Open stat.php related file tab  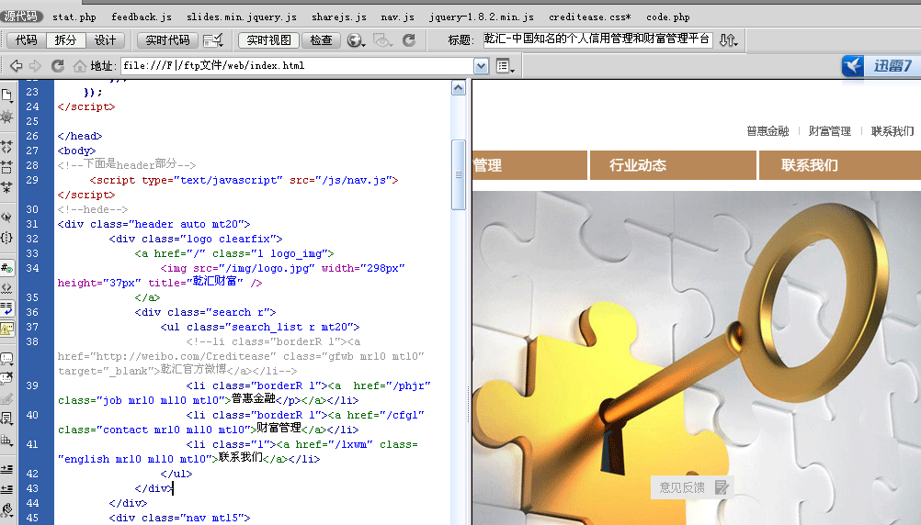click(x=74, y=17)
